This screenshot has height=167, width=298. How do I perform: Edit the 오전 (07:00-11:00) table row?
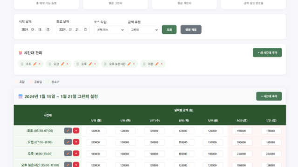pos(68,142)
